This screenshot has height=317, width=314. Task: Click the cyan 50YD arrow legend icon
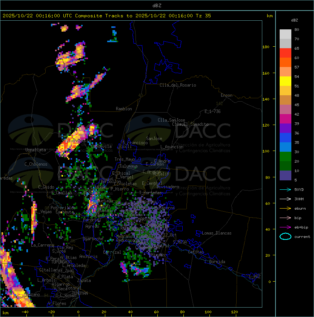point(285,189)
